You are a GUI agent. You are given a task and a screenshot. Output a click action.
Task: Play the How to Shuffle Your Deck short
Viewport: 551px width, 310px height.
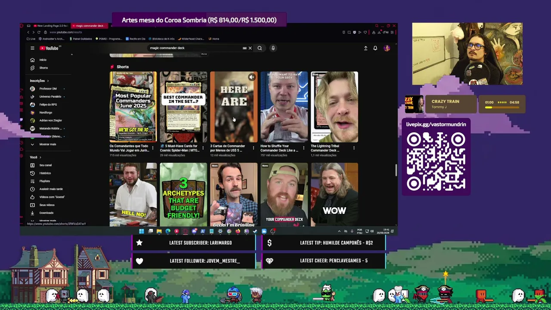(x=284, y=107)
